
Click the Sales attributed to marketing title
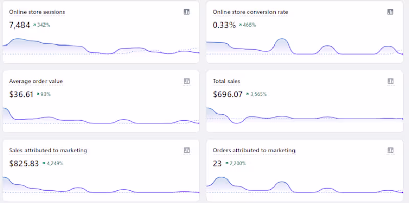click(48, 150)
